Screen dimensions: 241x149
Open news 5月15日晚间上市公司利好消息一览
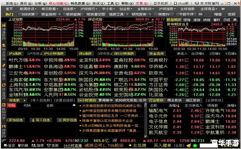(110, 126)
